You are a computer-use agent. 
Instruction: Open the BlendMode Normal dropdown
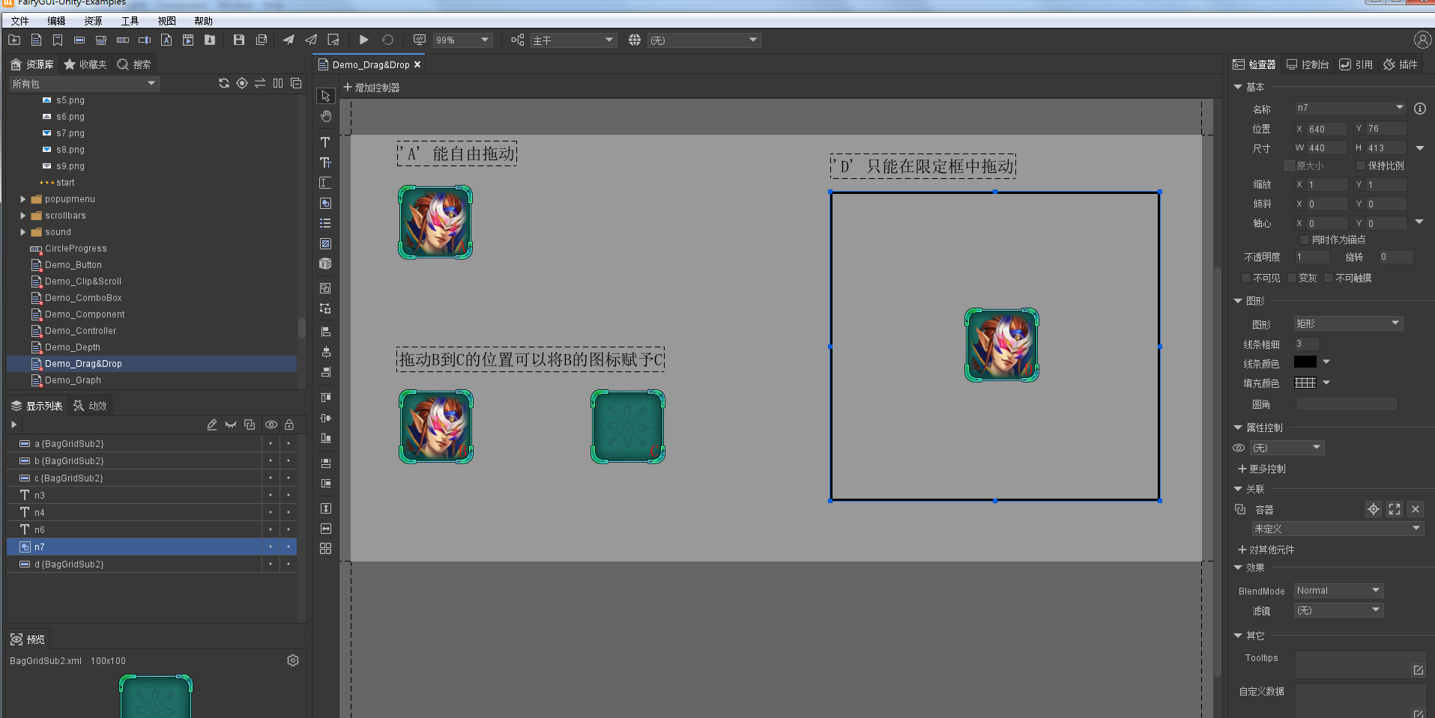[1338, 590]
